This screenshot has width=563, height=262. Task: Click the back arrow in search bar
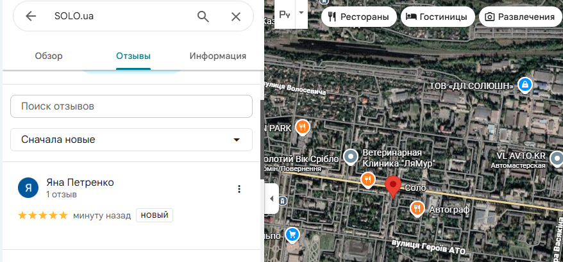pos(31,16)
